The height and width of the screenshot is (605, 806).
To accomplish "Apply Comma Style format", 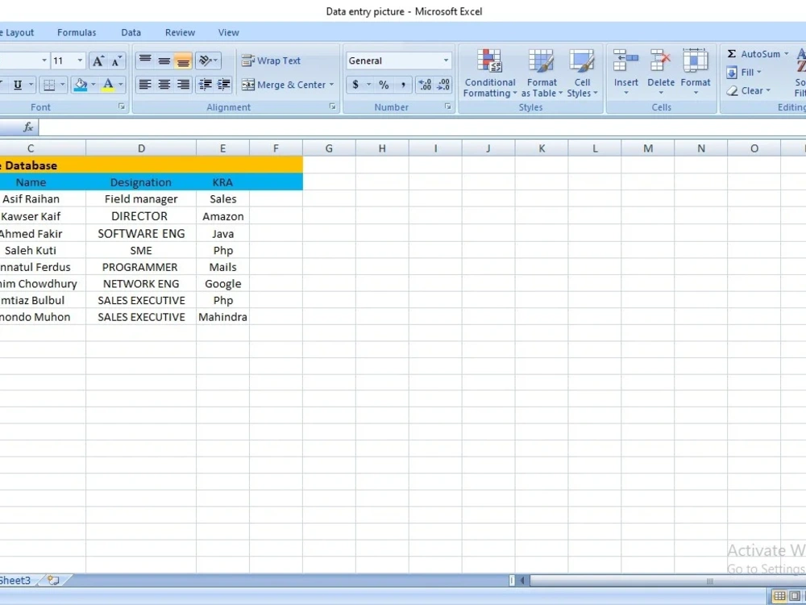I will pyautogui.click(x=403, y=85).
